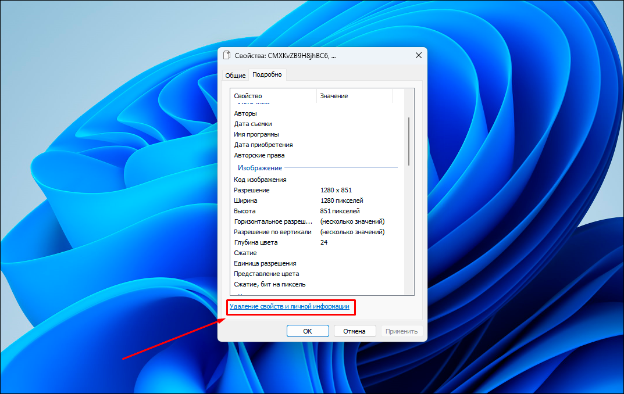Select the Дата приобретения row
The height and width of the screenshot is (394, 624).
(x=317, y=145)
